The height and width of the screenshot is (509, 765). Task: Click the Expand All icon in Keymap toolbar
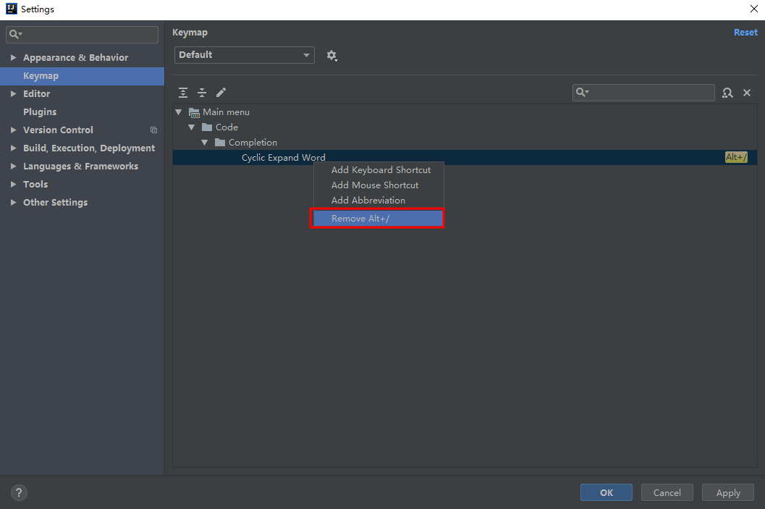183,92
